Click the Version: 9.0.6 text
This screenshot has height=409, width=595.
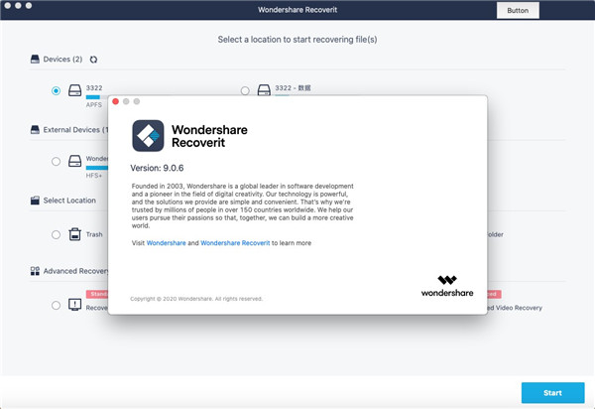point(157,168)
